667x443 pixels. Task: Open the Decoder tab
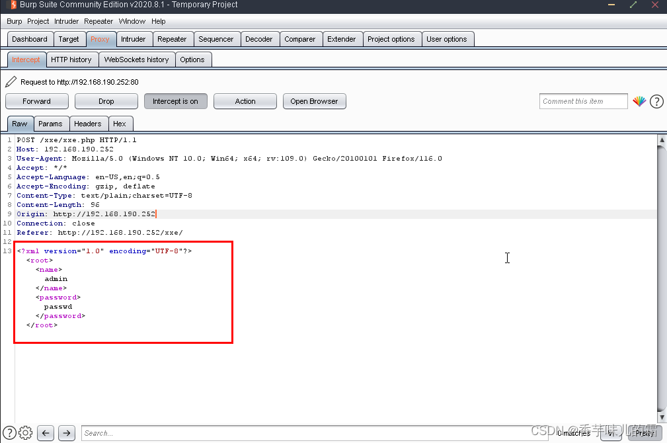[259, 39]
